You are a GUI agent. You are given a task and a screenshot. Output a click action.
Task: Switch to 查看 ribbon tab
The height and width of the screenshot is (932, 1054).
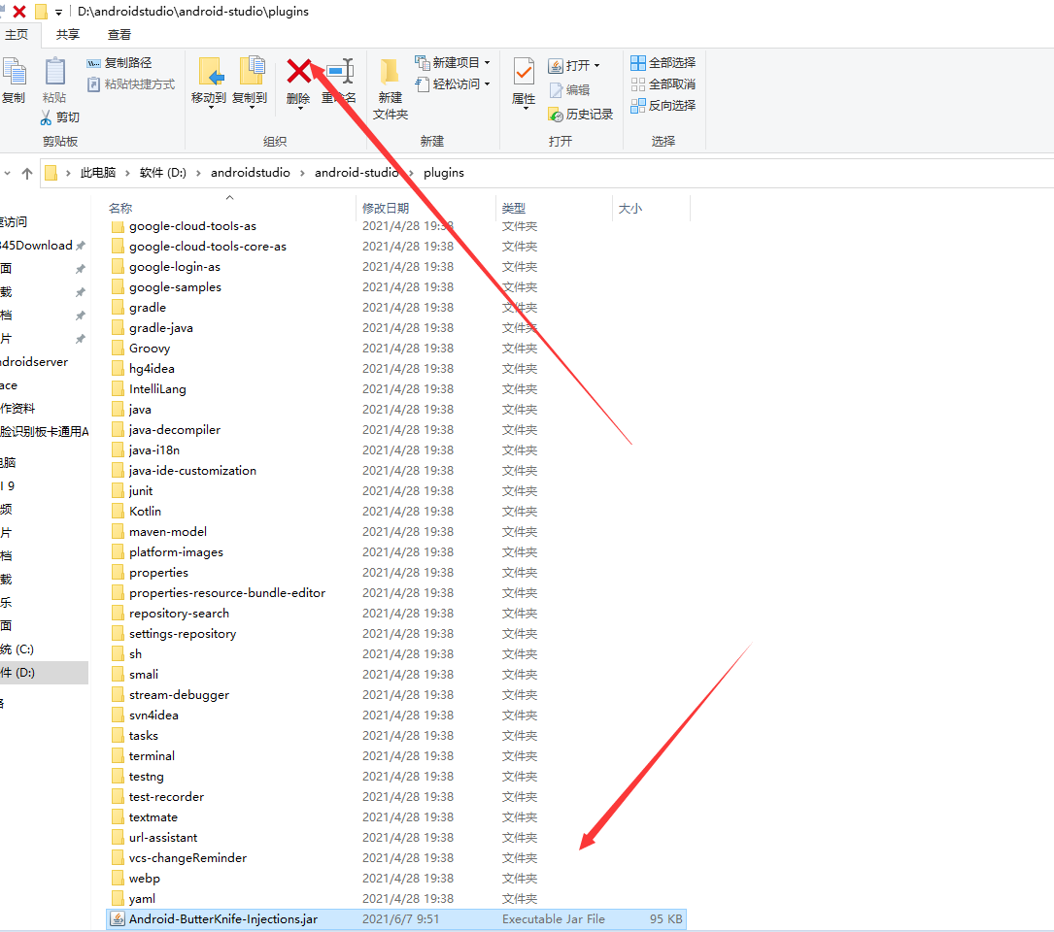click(119, 35)
